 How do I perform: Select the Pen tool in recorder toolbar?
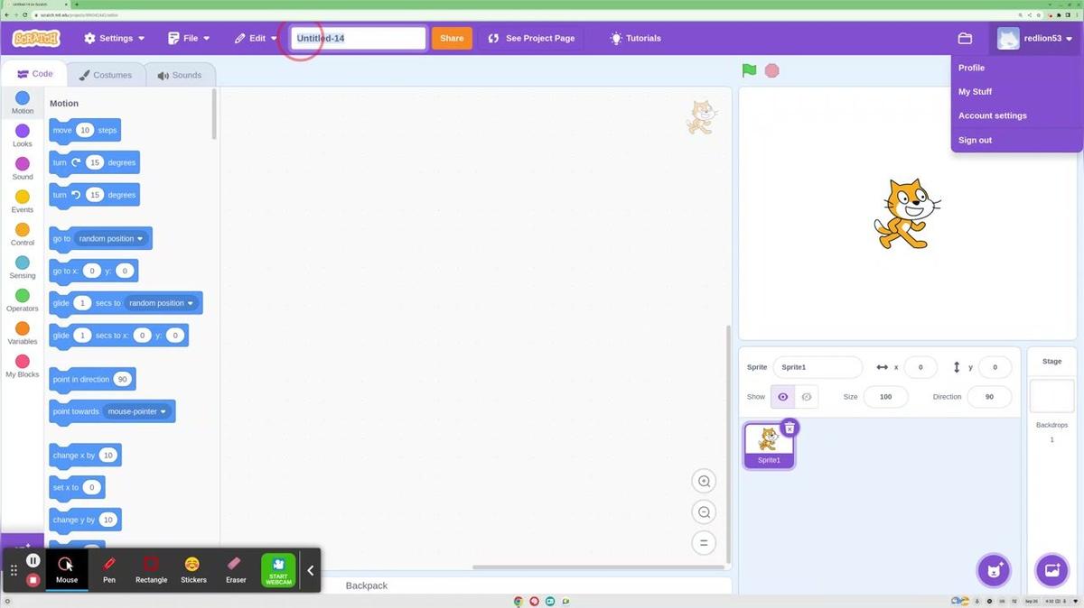109,569
